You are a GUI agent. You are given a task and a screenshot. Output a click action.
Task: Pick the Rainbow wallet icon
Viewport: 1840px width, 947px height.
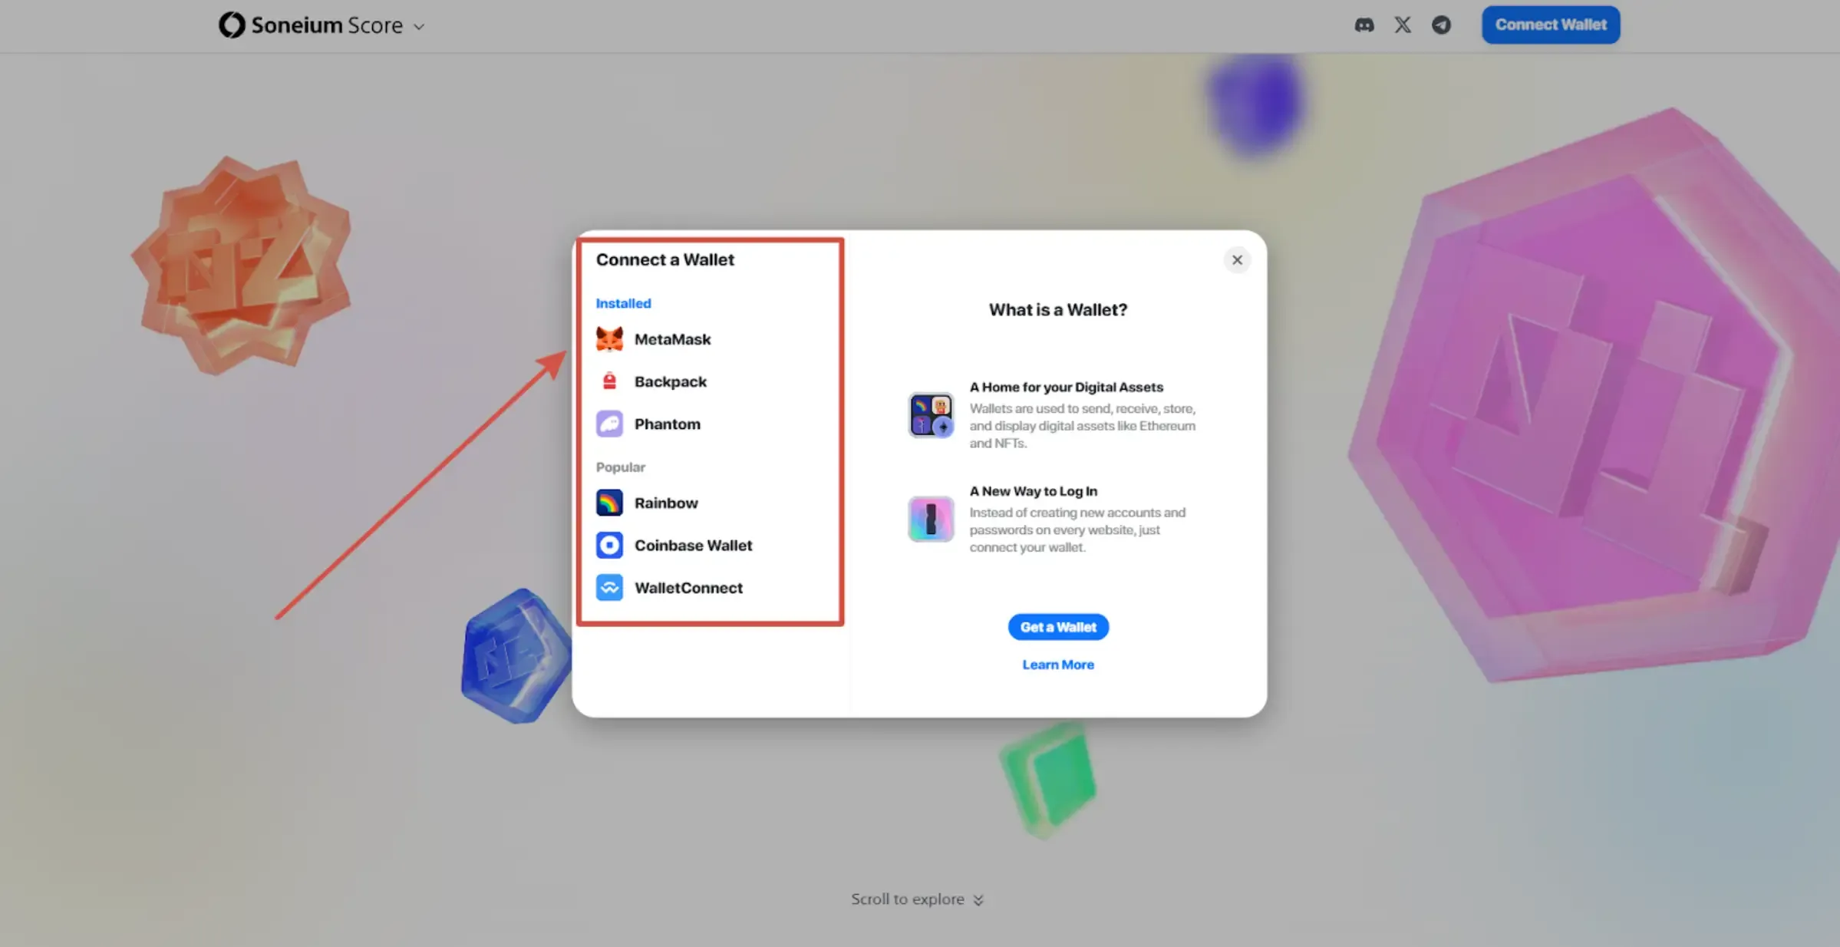(x=608, y=502)
